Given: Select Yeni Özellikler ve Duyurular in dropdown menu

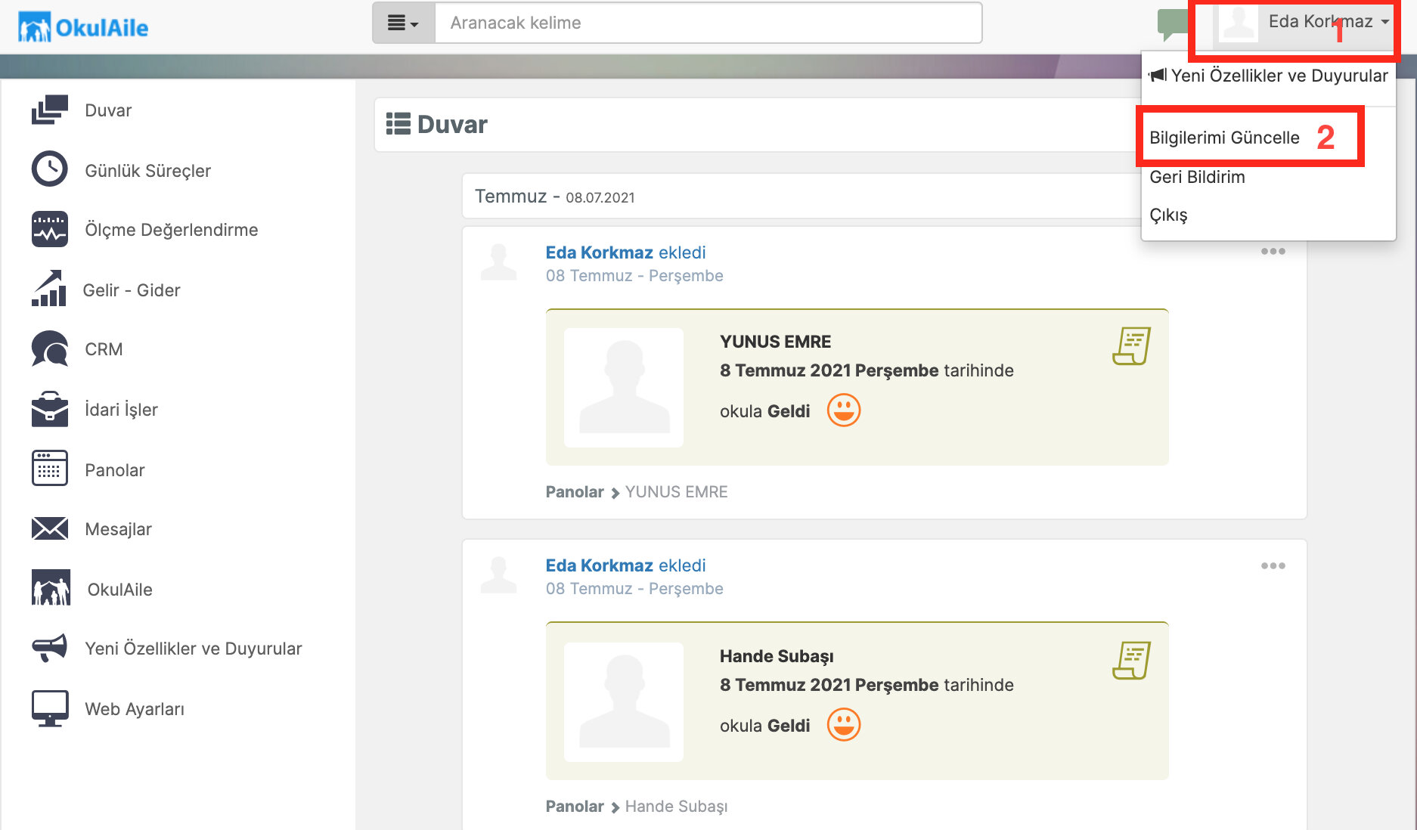Looking at the screenshot, I should click(1269, 76).
